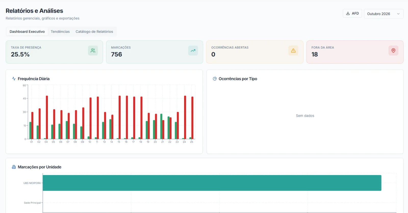Click the FORA DA ÁREA label
Image resolution: width=408 pixels, height=213 pixels.
coord(323,48)
